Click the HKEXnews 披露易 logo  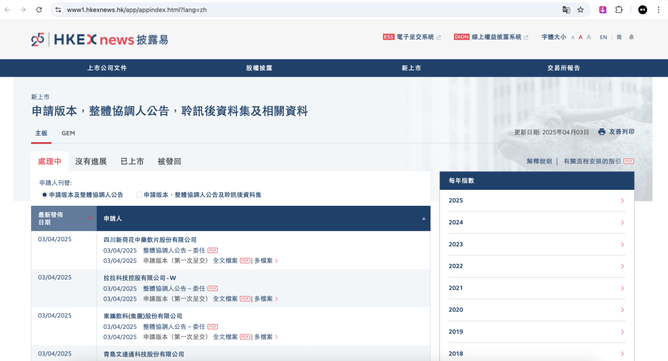coord(99,40)
